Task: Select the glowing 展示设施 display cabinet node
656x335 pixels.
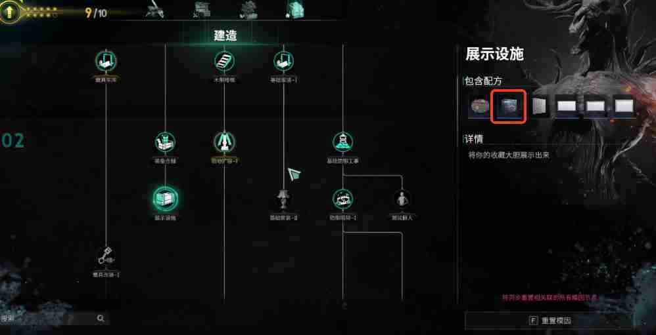Action: (165, 198)
